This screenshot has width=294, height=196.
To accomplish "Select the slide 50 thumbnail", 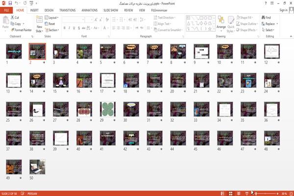I will tap(37, 167).
